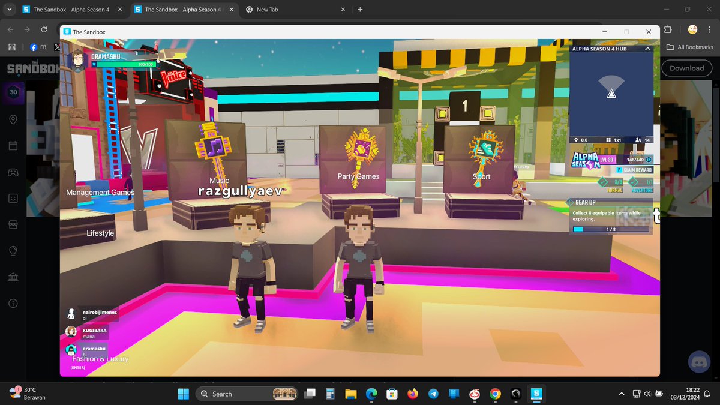
Task: Click the coordinates pin icon on minimap
Action: coord(575,140)
